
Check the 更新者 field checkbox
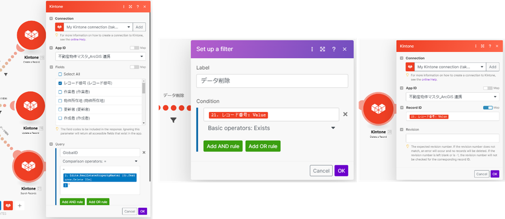(x=60, y=109)
